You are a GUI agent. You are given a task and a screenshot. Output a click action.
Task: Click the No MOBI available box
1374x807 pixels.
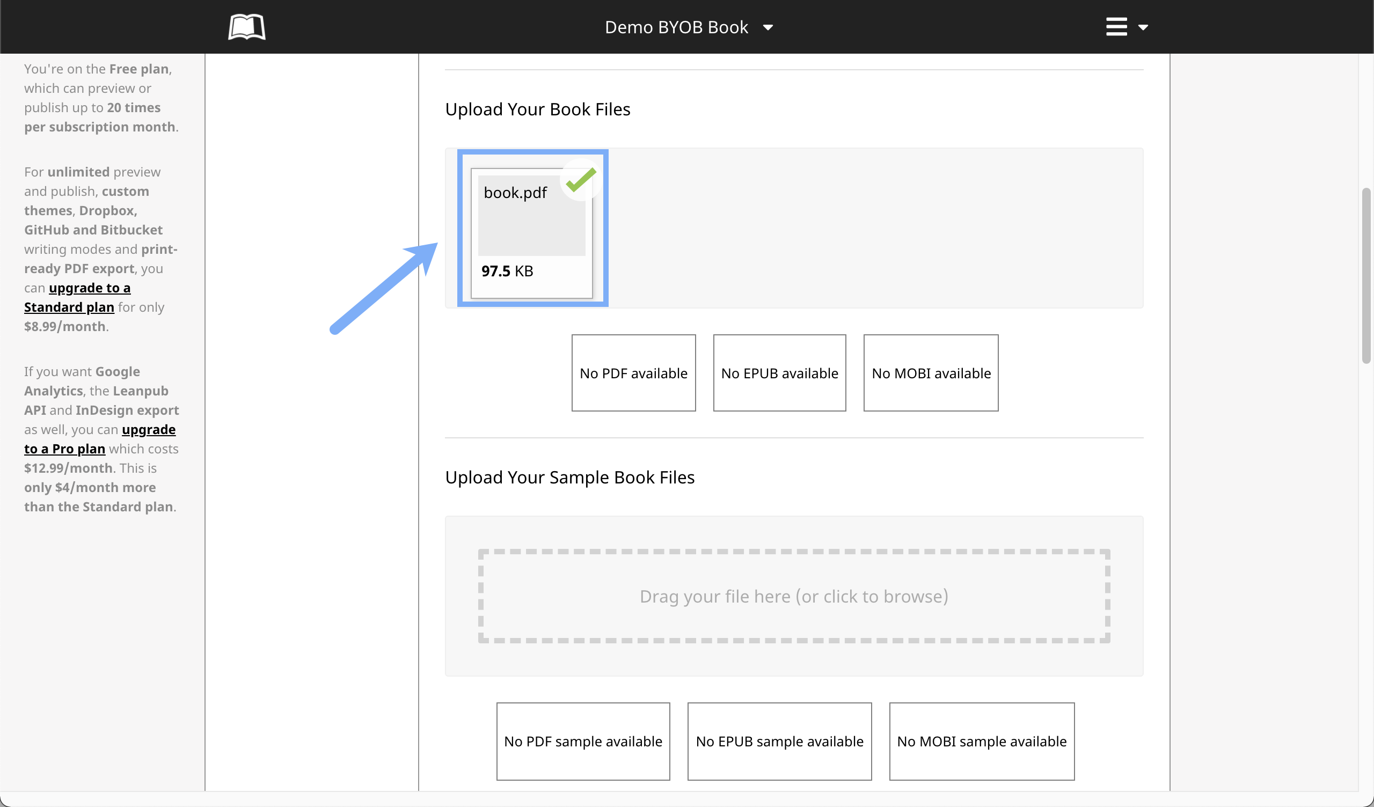[x=931, y=373]
